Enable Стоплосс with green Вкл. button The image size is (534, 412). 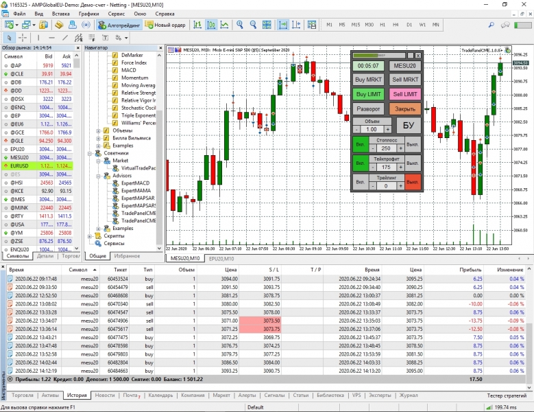pyautogui.click(x=361, y=145)
